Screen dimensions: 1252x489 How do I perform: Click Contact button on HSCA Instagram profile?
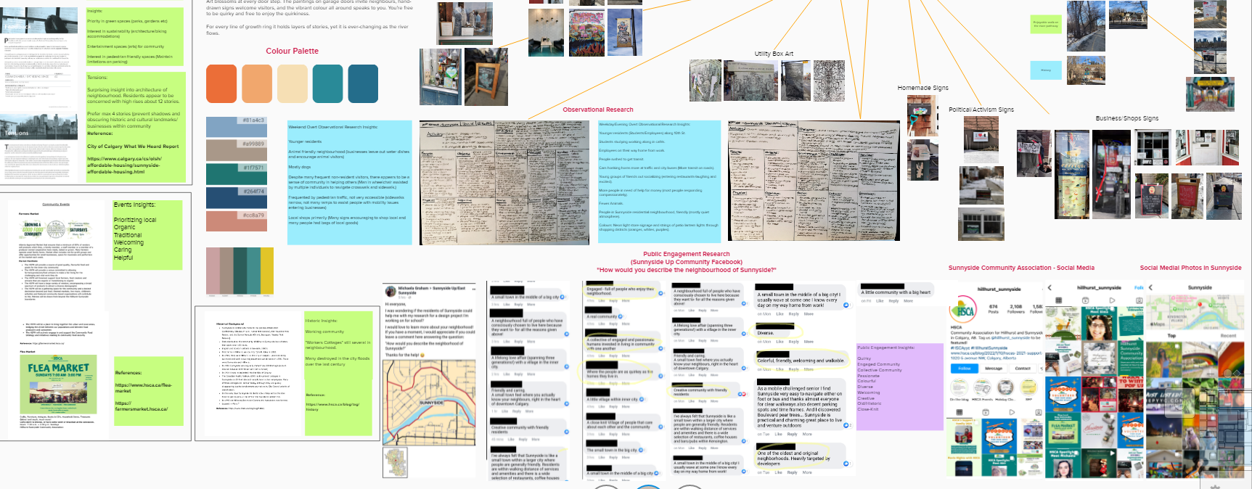point(1023,369)
